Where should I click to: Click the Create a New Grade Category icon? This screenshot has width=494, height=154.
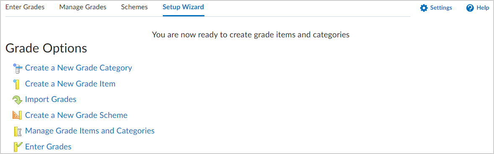click(18, 68)
